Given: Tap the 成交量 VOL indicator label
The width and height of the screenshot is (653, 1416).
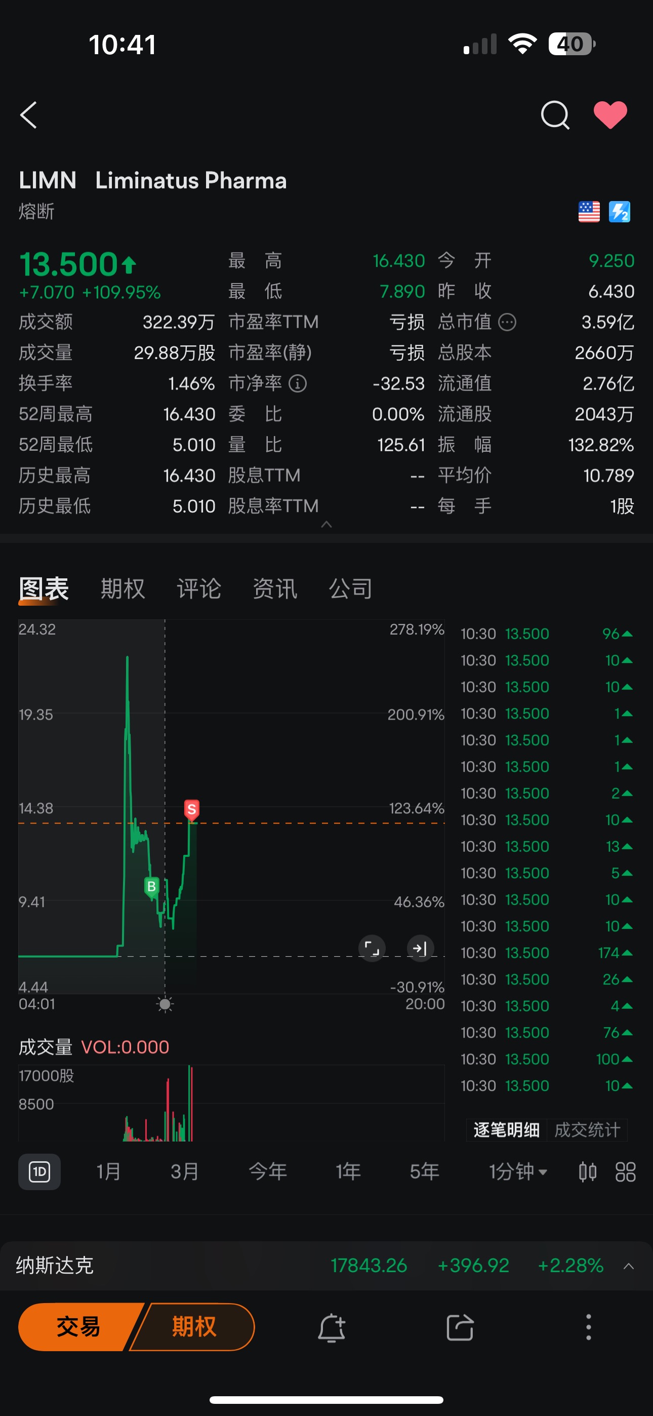Looking at the screenshot, I should click(x=94, y=1047).
